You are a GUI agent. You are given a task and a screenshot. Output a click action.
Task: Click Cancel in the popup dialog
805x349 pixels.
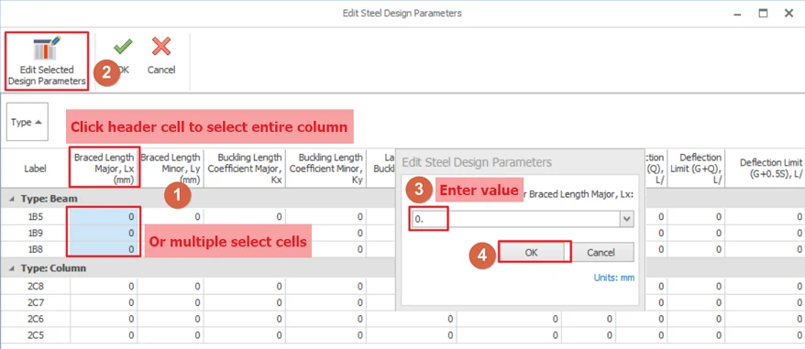601,253
